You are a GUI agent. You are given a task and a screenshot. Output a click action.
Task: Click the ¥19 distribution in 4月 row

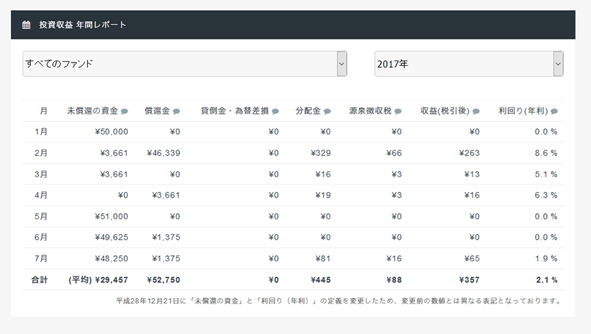pos(323,195)
